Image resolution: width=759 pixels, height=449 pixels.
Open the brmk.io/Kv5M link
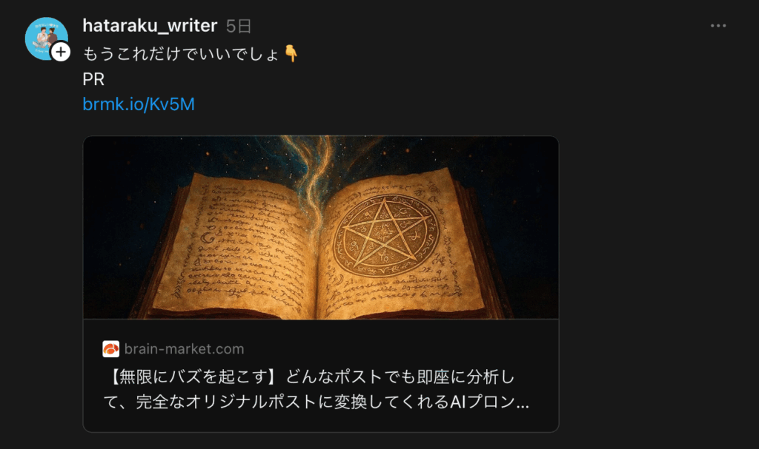coord(139,104)
